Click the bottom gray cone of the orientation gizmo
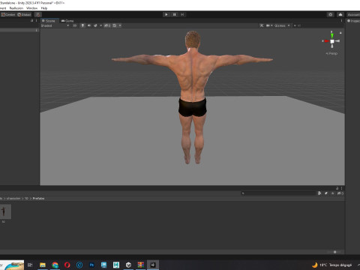The image size is (360, 270). [332, 46]
